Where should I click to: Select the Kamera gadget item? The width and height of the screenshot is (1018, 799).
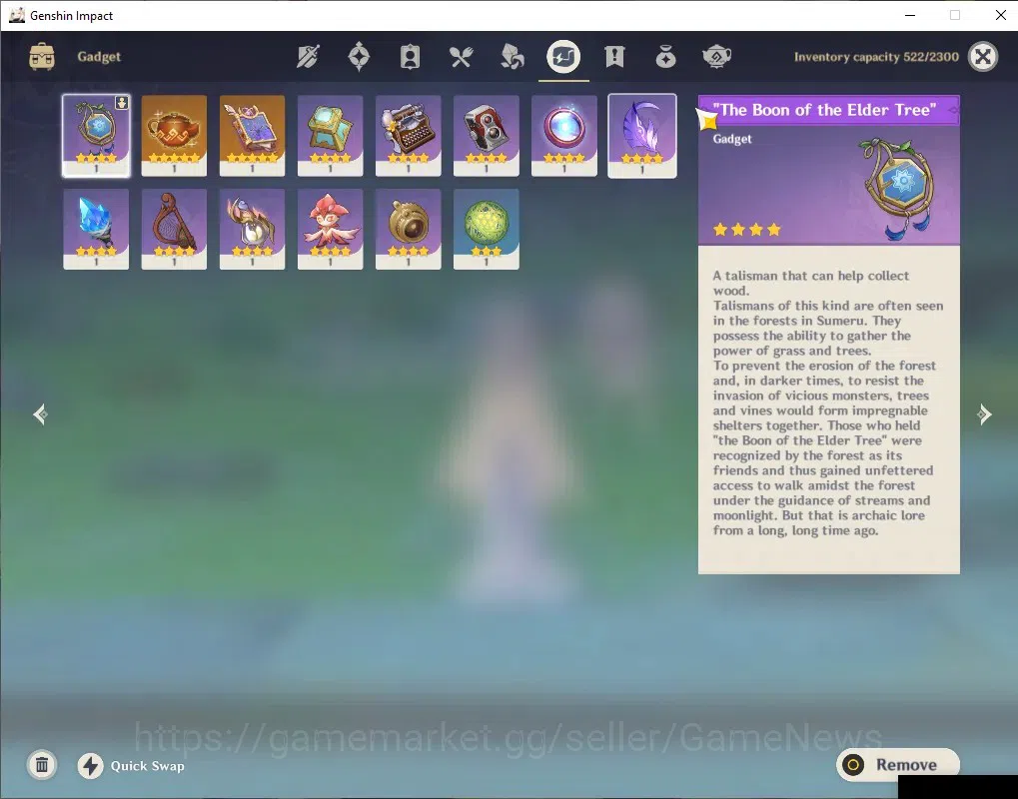pos(487,136)
